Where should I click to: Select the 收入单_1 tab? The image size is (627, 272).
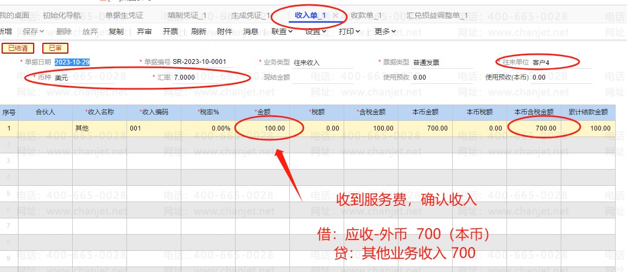[x=311, y=16]
